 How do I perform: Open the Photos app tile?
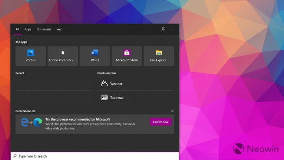tap(30, 56)
